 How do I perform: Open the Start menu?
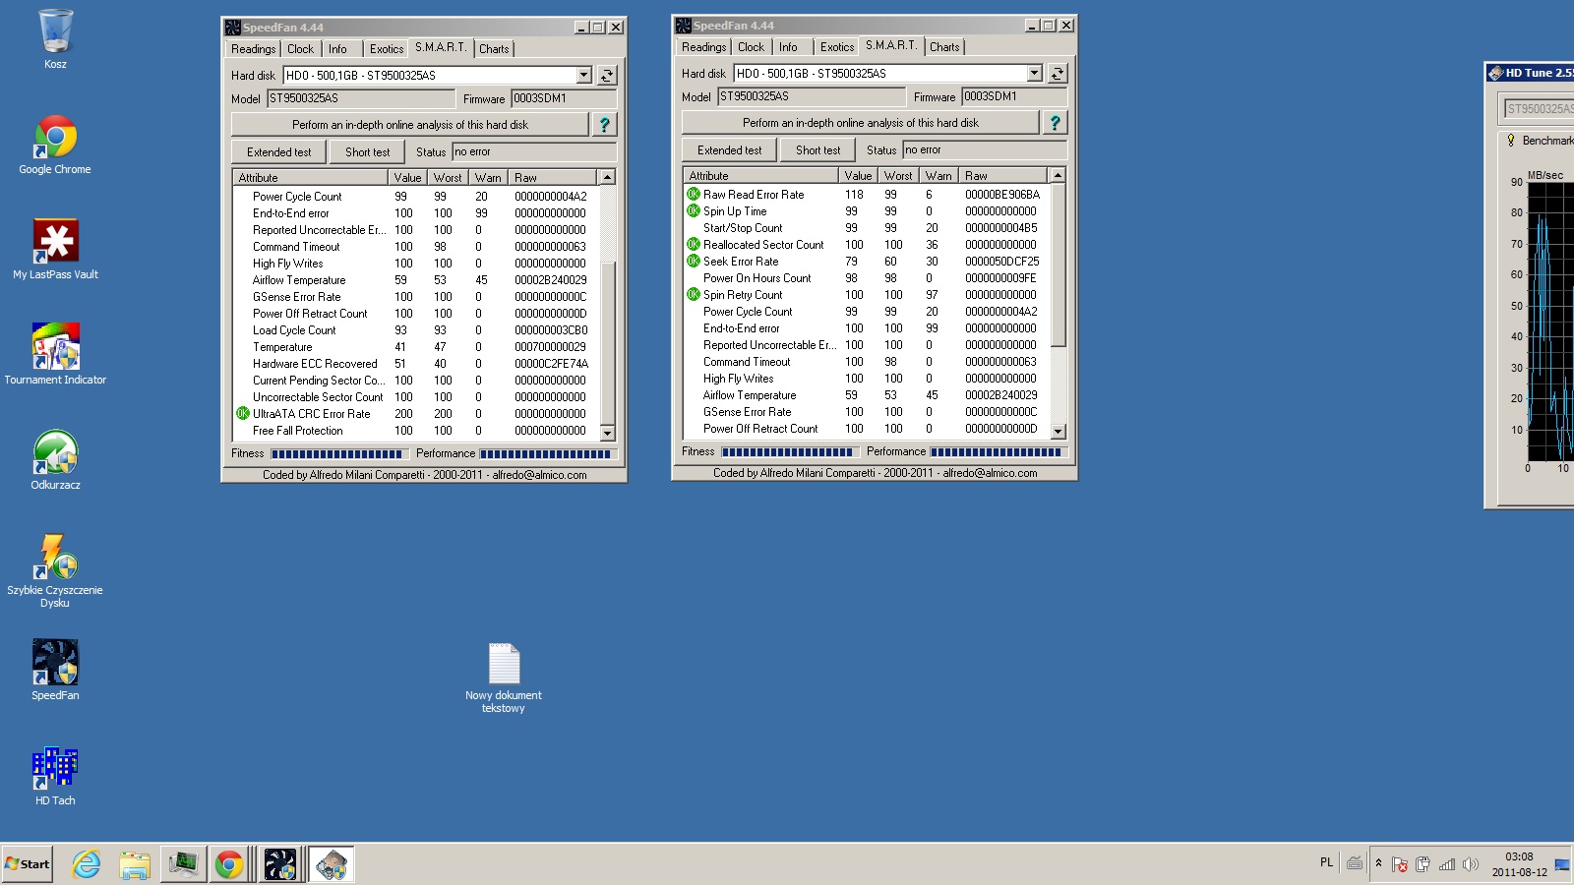28,864
